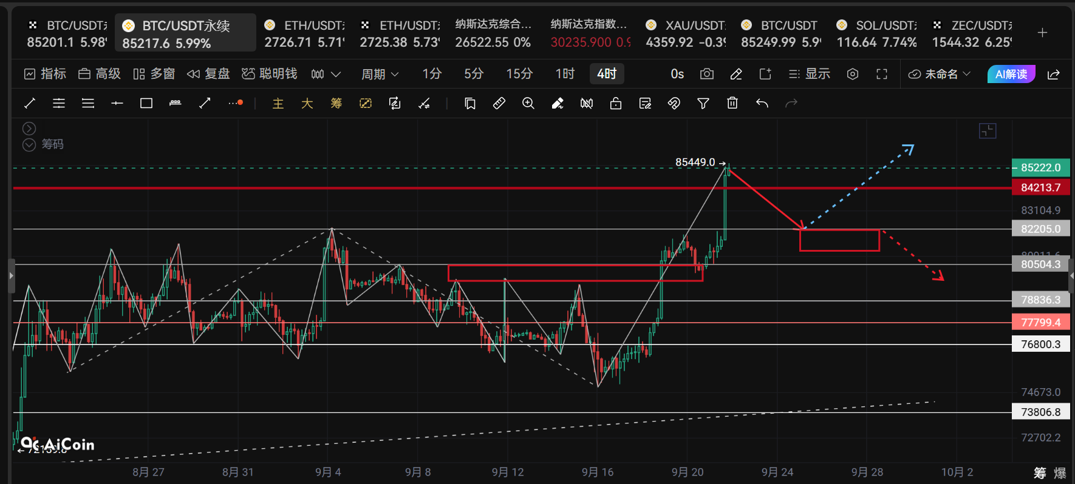Add a new ticker tab with plus
The image size is (1075, 484).
click(1042, 33)
